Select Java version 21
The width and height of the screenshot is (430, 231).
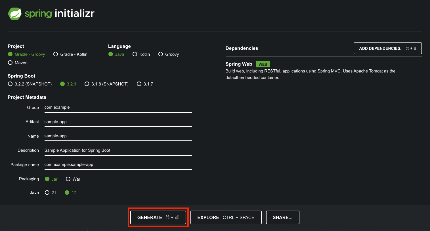tap(47, 192)
